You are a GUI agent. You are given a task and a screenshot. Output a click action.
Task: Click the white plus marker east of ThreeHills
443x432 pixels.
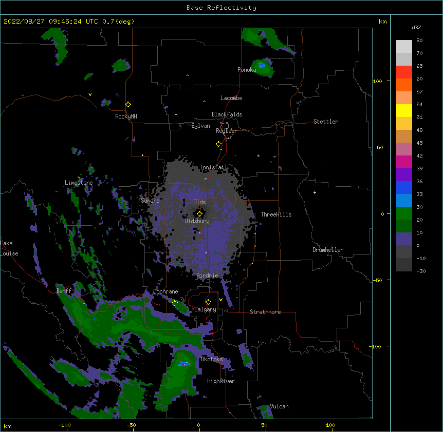[x=315, y=192]
